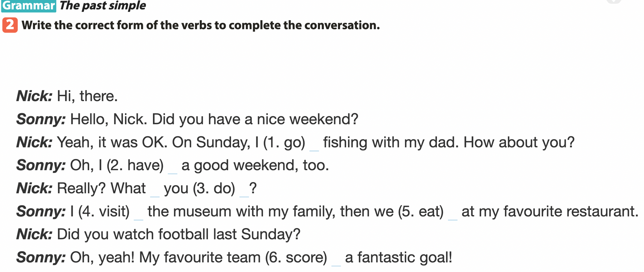Click "Did you watch football last Sunday?"
The image size is (644, 272).
178,234
